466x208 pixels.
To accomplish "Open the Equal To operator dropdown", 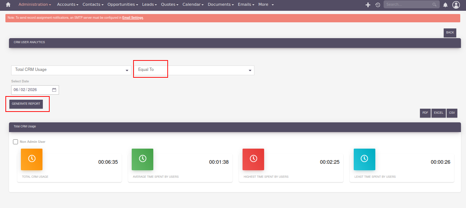I will click(194, 70).
